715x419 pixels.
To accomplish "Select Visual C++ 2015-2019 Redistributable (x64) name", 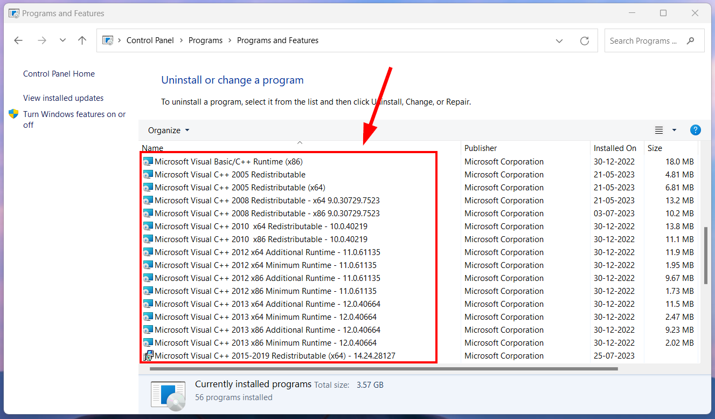I will point(275,355).
